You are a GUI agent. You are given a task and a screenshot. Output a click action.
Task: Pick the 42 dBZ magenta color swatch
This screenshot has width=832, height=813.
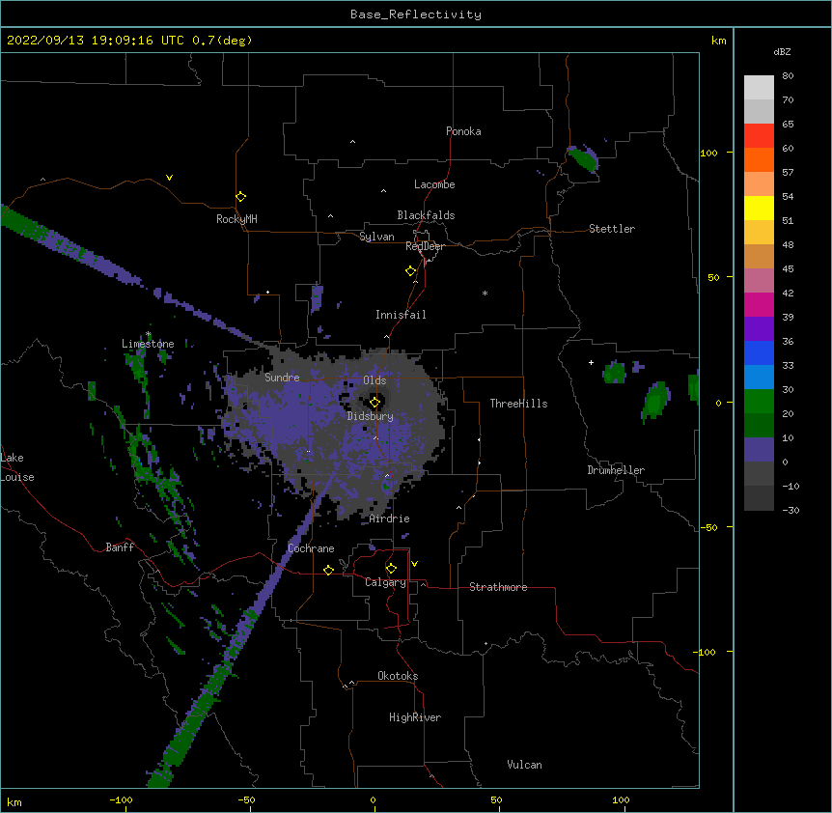759,304
